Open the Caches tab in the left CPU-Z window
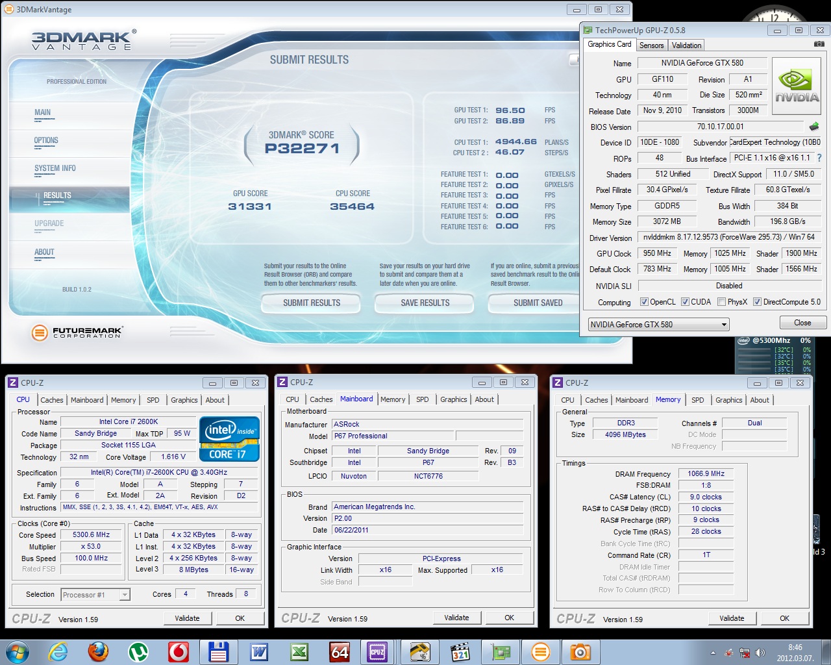The height and width of the screenshot is (665, 831). pos(52,400)
